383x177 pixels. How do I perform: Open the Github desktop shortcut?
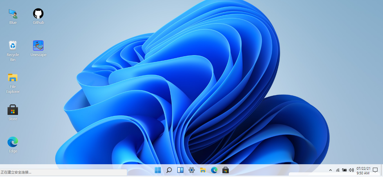[38, 13]
